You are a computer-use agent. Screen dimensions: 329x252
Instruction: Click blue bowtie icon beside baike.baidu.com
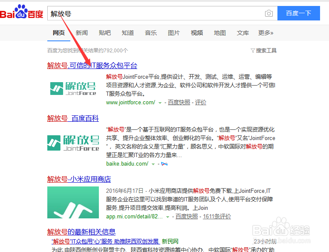pos(164,164)
